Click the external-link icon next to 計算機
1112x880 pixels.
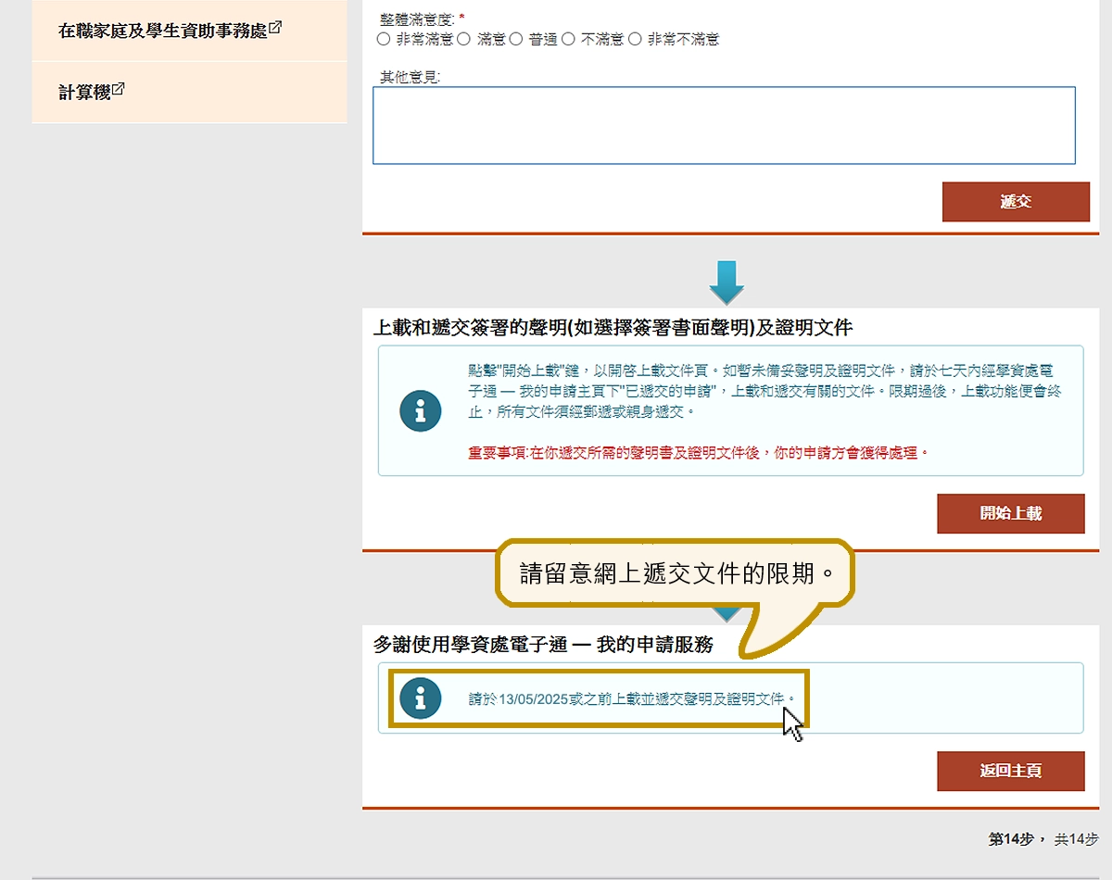[119, 90]
